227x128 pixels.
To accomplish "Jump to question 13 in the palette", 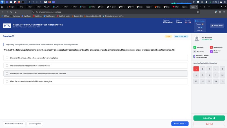I will [x=209, y=81].
